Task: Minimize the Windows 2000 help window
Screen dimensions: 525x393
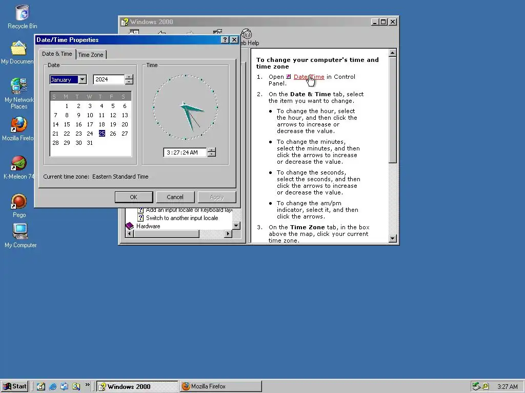Action: click(x=375, y=22)
